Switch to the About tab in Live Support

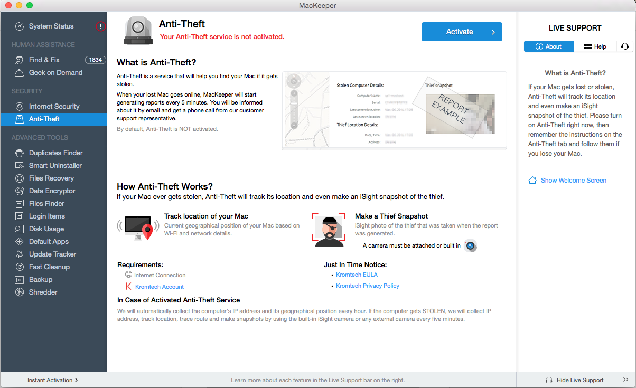coord(549,46)
